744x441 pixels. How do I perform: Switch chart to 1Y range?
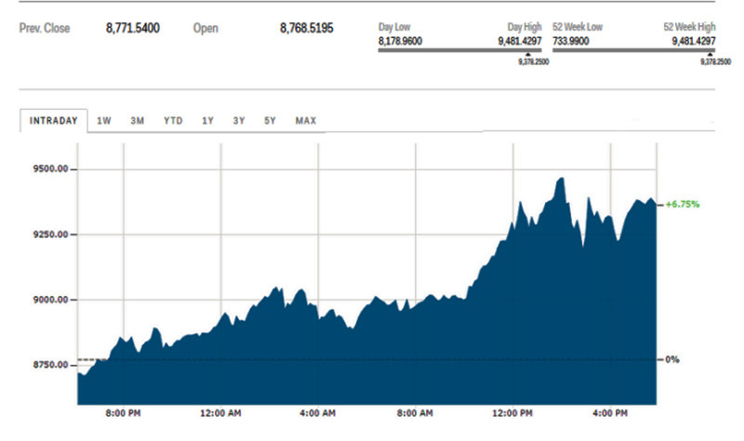207,121
